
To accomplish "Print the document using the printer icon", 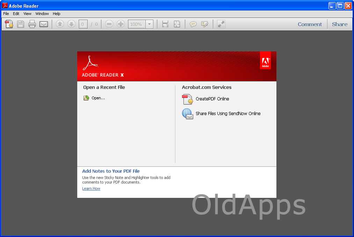I will point(32,24).
